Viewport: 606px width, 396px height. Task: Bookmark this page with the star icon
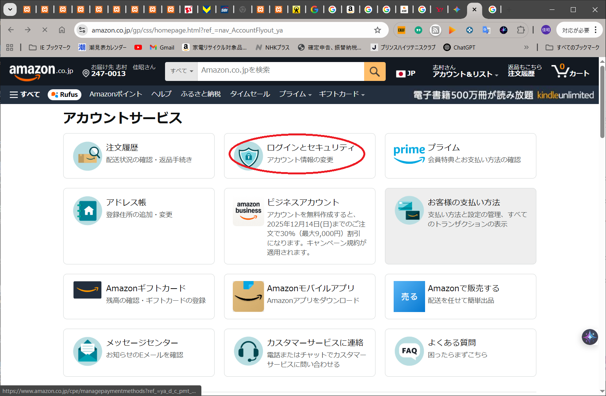(377, 30)
